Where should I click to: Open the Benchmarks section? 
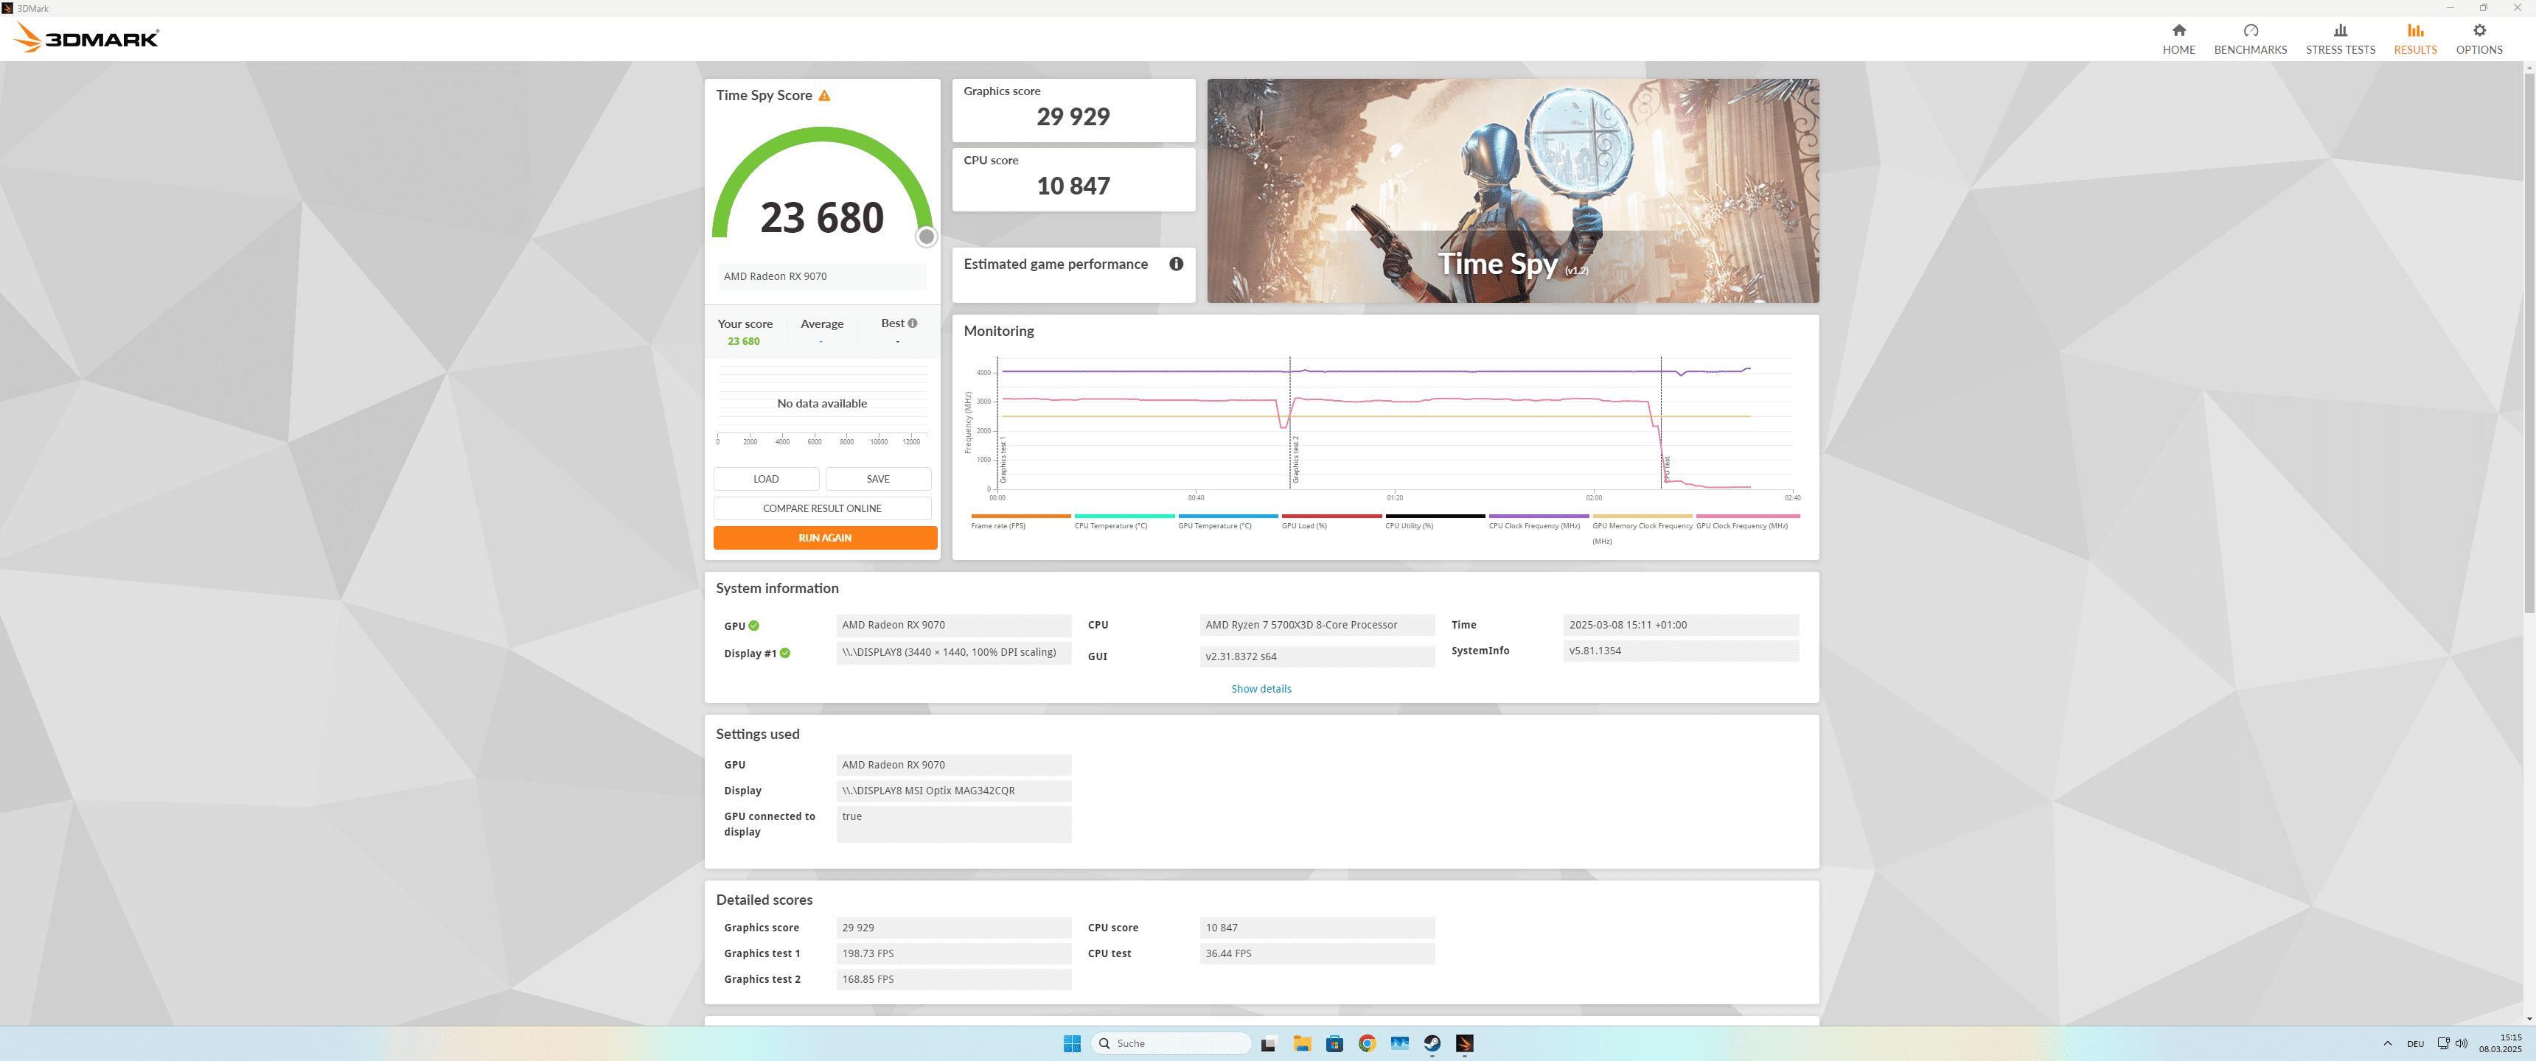[2249, 38]
